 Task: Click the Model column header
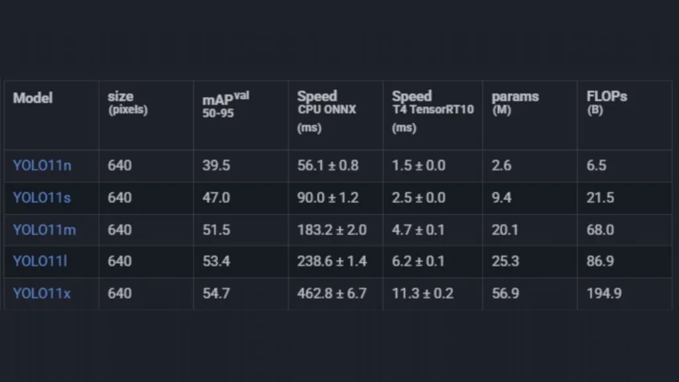tap(32, 98)
